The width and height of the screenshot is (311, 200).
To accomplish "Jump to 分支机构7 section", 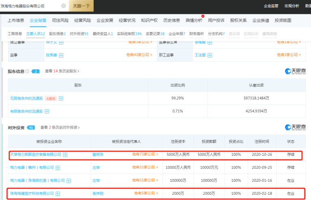I will [216, 34].
